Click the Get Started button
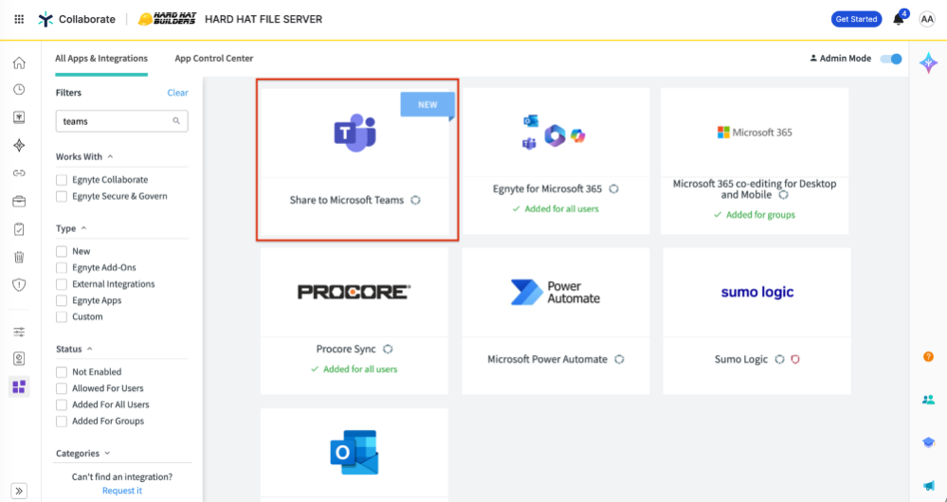This screenshot has width=947, height=502. click(856, 19)
